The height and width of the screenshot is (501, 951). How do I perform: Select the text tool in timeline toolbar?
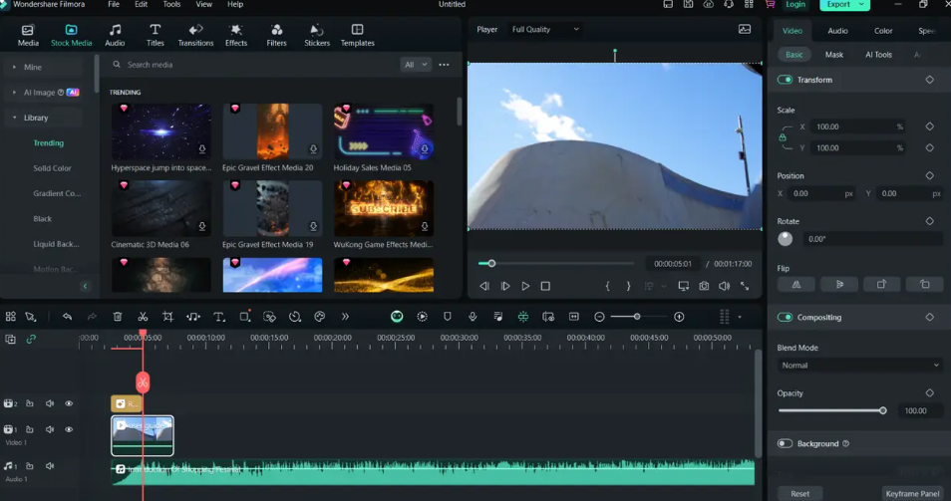(x=219, y=317)
